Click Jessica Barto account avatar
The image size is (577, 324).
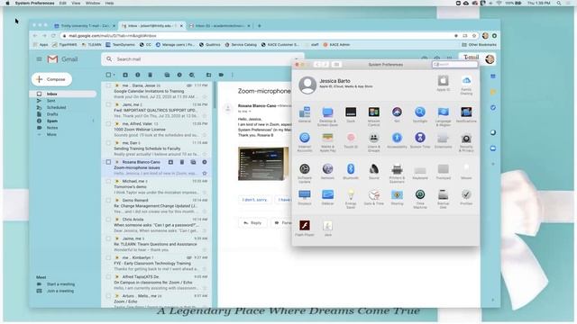point(307,85)
